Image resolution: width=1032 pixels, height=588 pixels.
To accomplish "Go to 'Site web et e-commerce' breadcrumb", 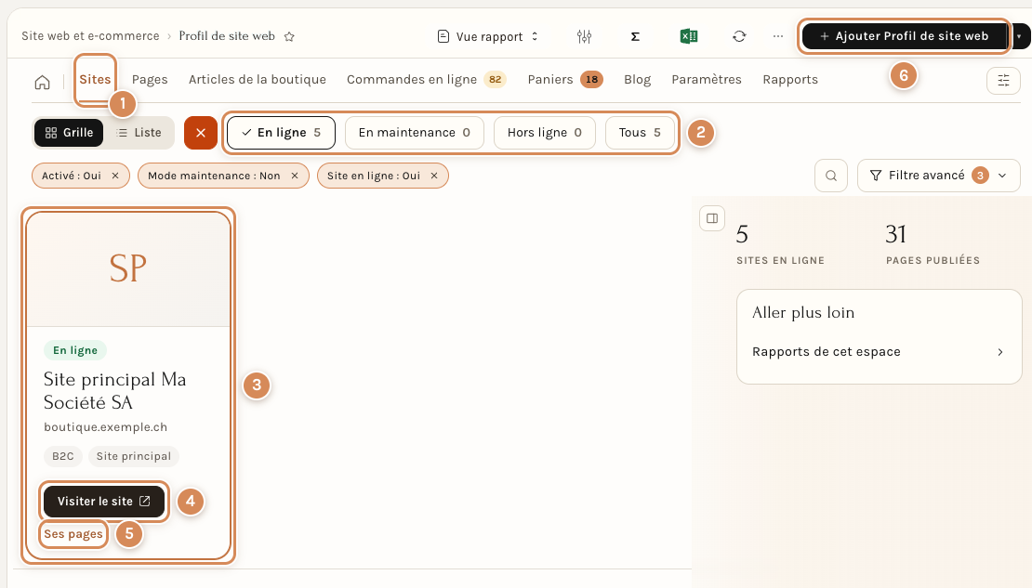I will pos(90,36).
